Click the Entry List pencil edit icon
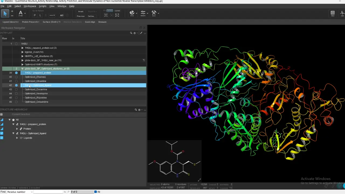The image size is (345, 194). click(x=141, y=33)
